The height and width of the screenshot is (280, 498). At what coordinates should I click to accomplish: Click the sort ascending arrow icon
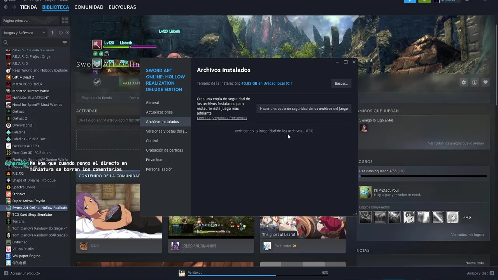coord(52,33)
